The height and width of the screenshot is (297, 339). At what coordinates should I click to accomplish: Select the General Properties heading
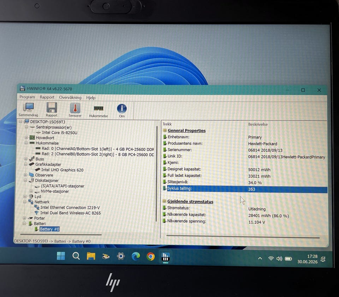coord(186,131)
